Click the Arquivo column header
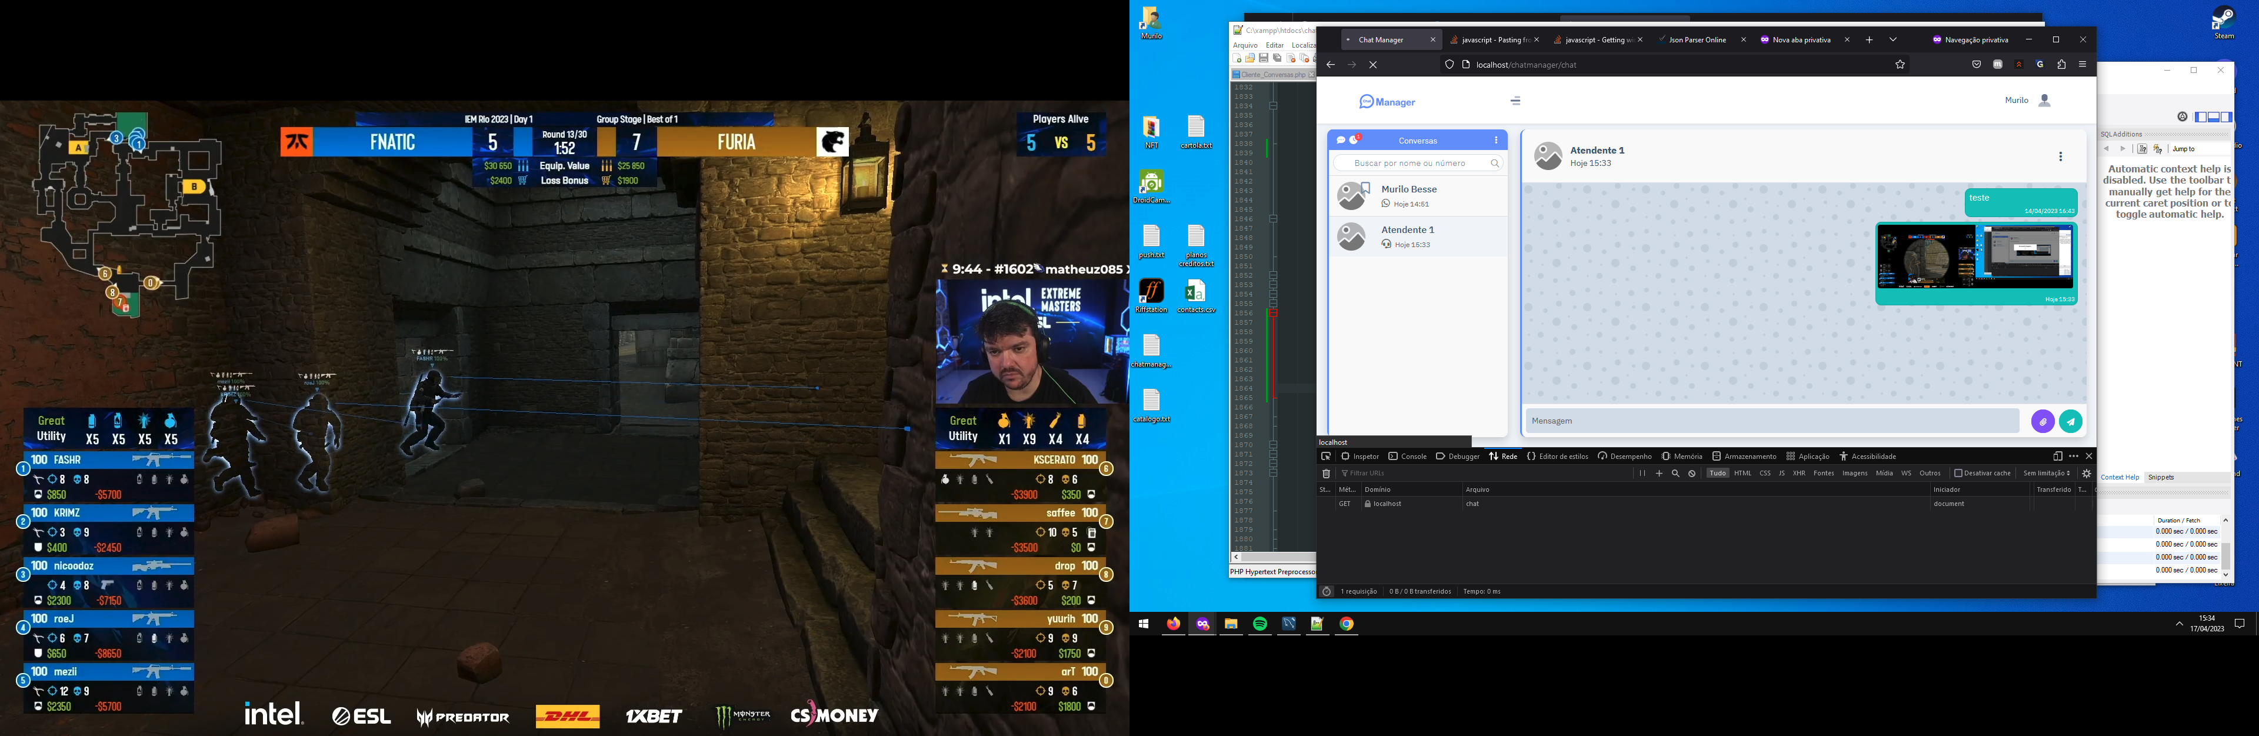The width and height of the screenshot is (2259, 736). point(1696,489)
